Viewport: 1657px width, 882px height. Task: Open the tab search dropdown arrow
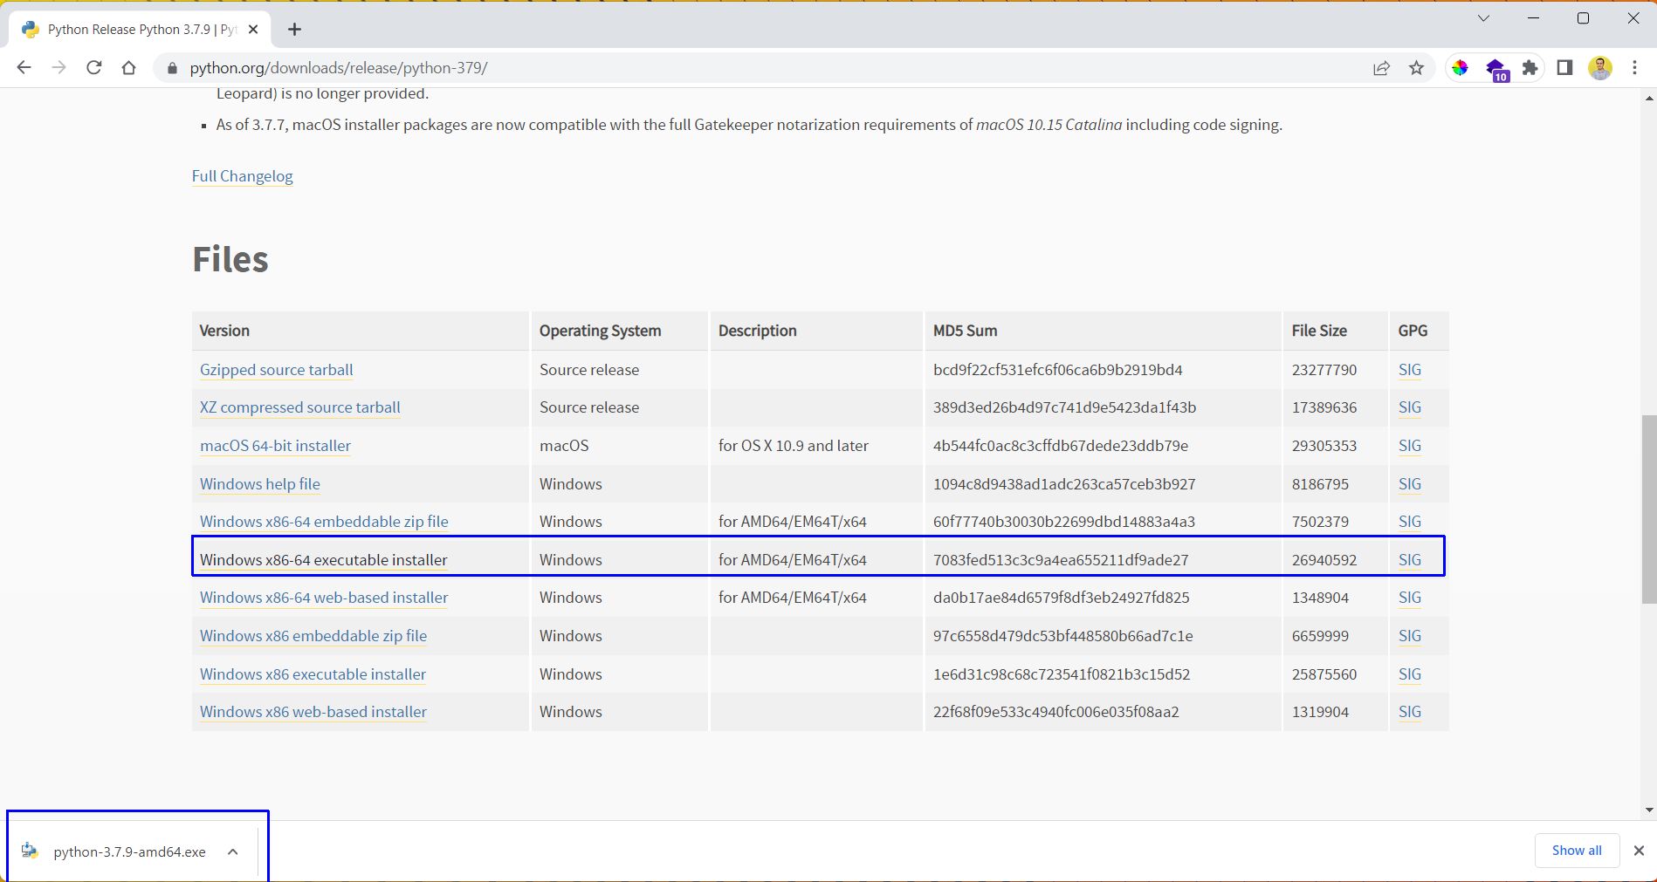click(x=1483, y=18)
